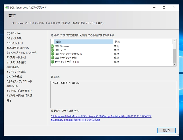Click the check icon beside SQL クライアント接続 SDK

52,54
